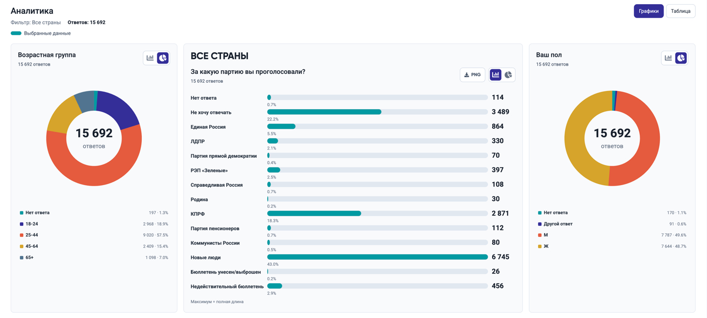Click the 3 489 vote count
The width and height of the screenshot is (707, 318).
(500, 112)
